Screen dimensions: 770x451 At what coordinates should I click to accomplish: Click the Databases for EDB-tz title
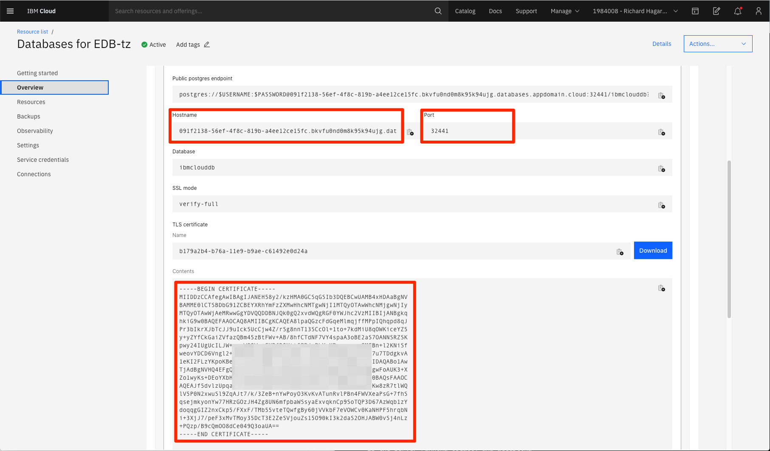coord(74,44)
